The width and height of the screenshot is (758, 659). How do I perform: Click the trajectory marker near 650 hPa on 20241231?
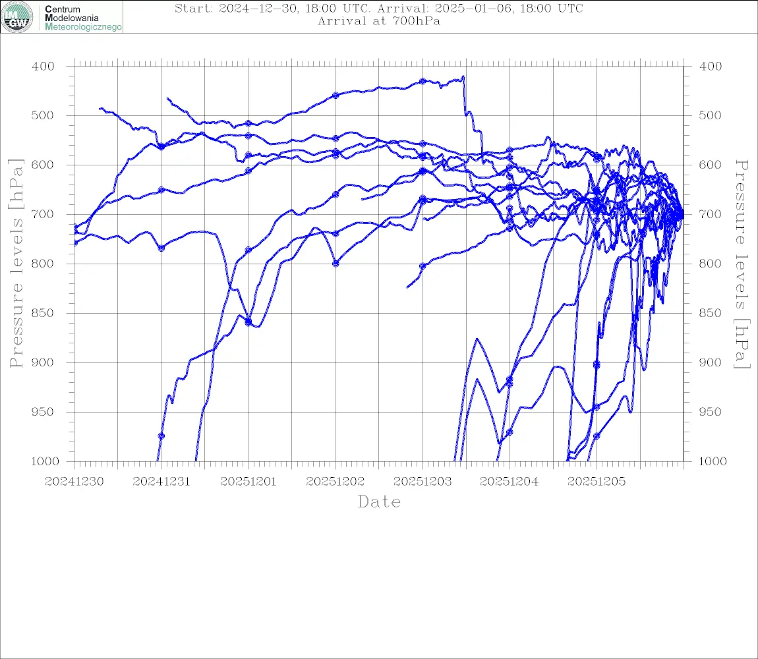click(x=161, y=190)
